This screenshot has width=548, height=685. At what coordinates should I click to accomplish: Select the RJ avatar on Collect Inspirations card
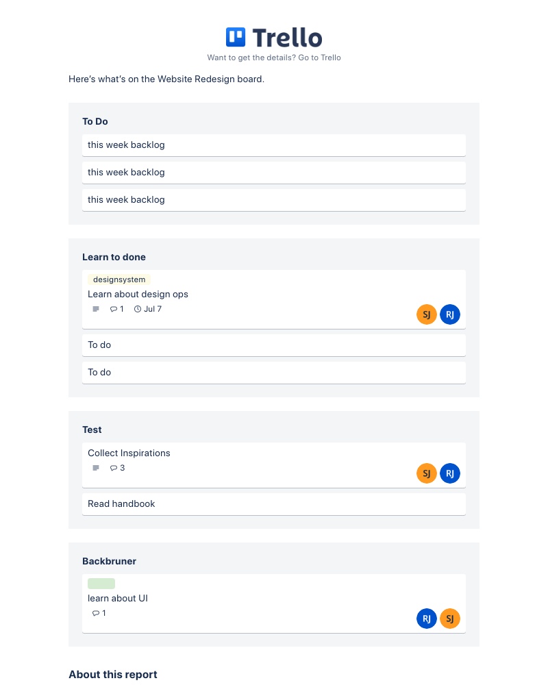tap(450, 473)
